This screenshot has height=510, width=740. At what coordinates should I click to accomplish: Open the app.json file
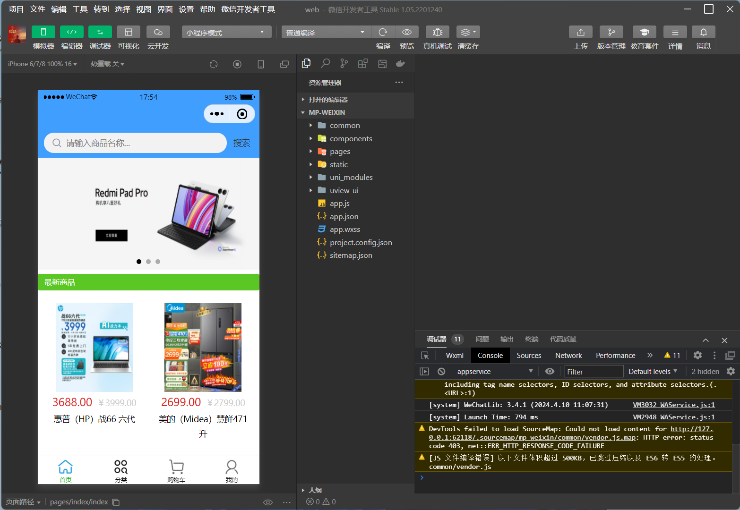tap(356, 216)
